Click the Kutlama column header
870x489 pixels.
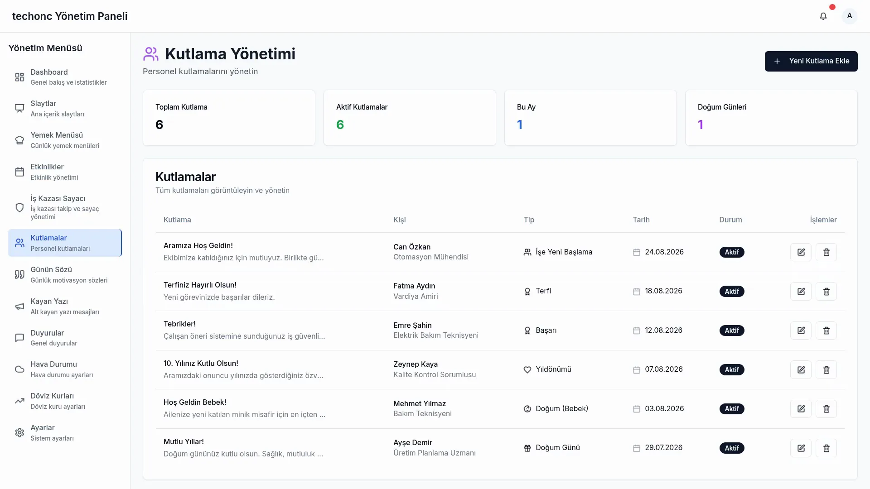click(x=177, y=220)
